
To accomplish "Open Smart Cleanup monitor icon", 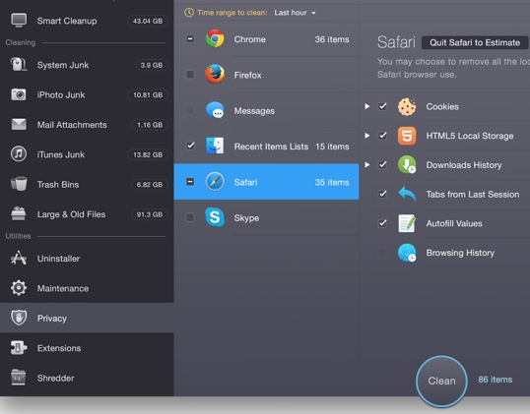I will (19, 21).
